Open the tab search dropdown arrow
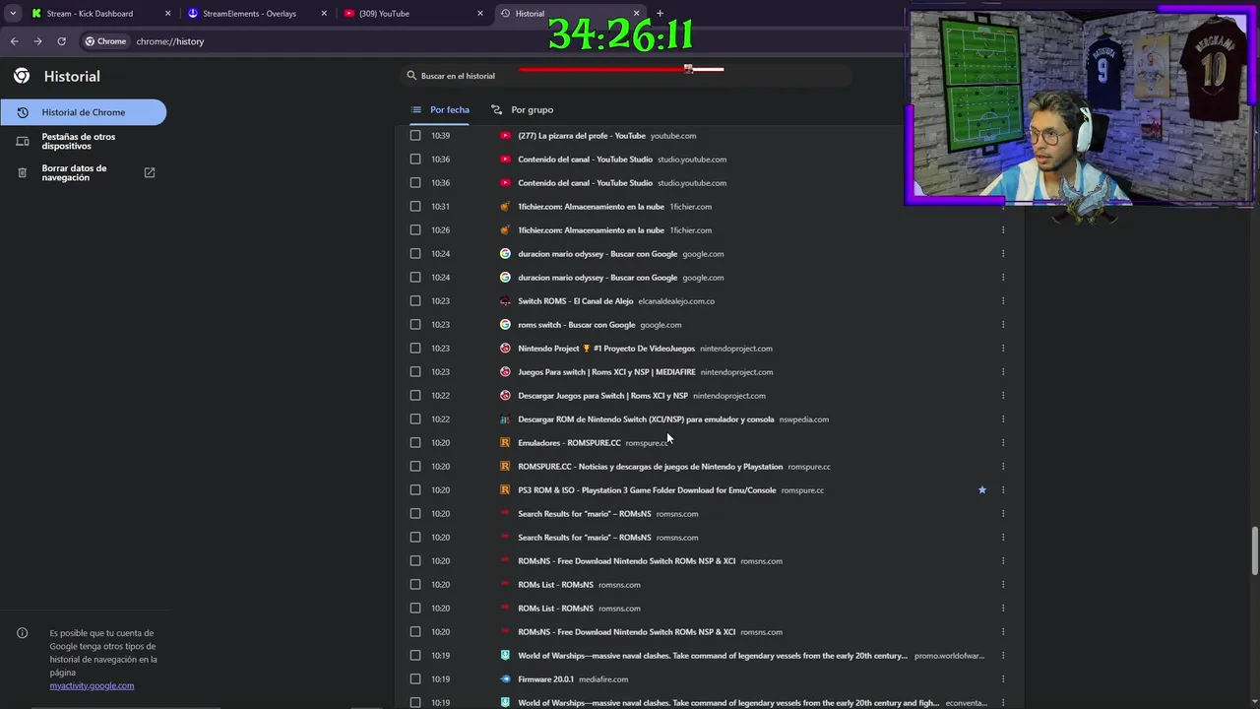This screenshot has width=1260, height=709. 13,13
